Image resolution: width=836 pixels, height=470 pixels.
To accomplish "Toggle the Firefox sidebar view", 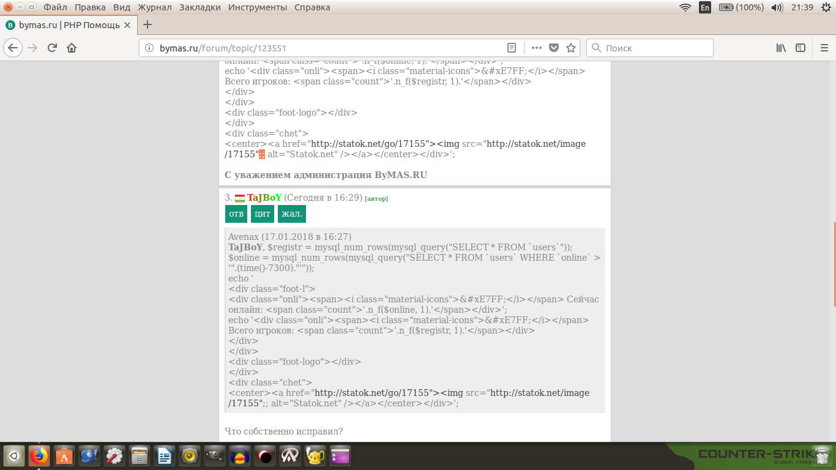I will click(x=801, y=48).
